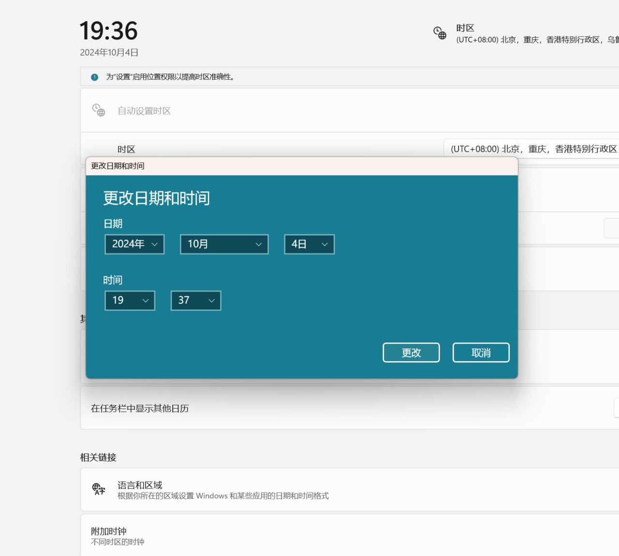
Task: Click the 时区 label left of the dropdown
Action: pos(126,149)
